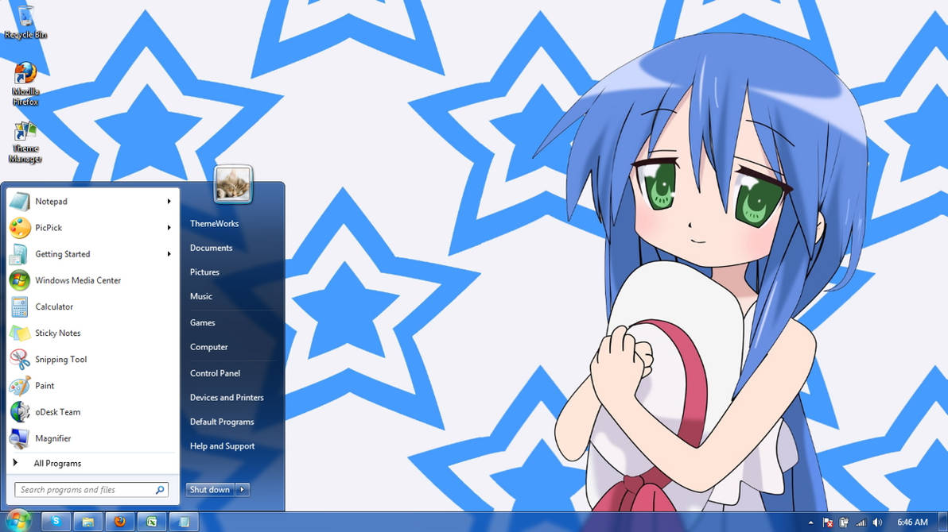Open Control Panel from the Start menu

pyautogui.click(x=215, y=373)
